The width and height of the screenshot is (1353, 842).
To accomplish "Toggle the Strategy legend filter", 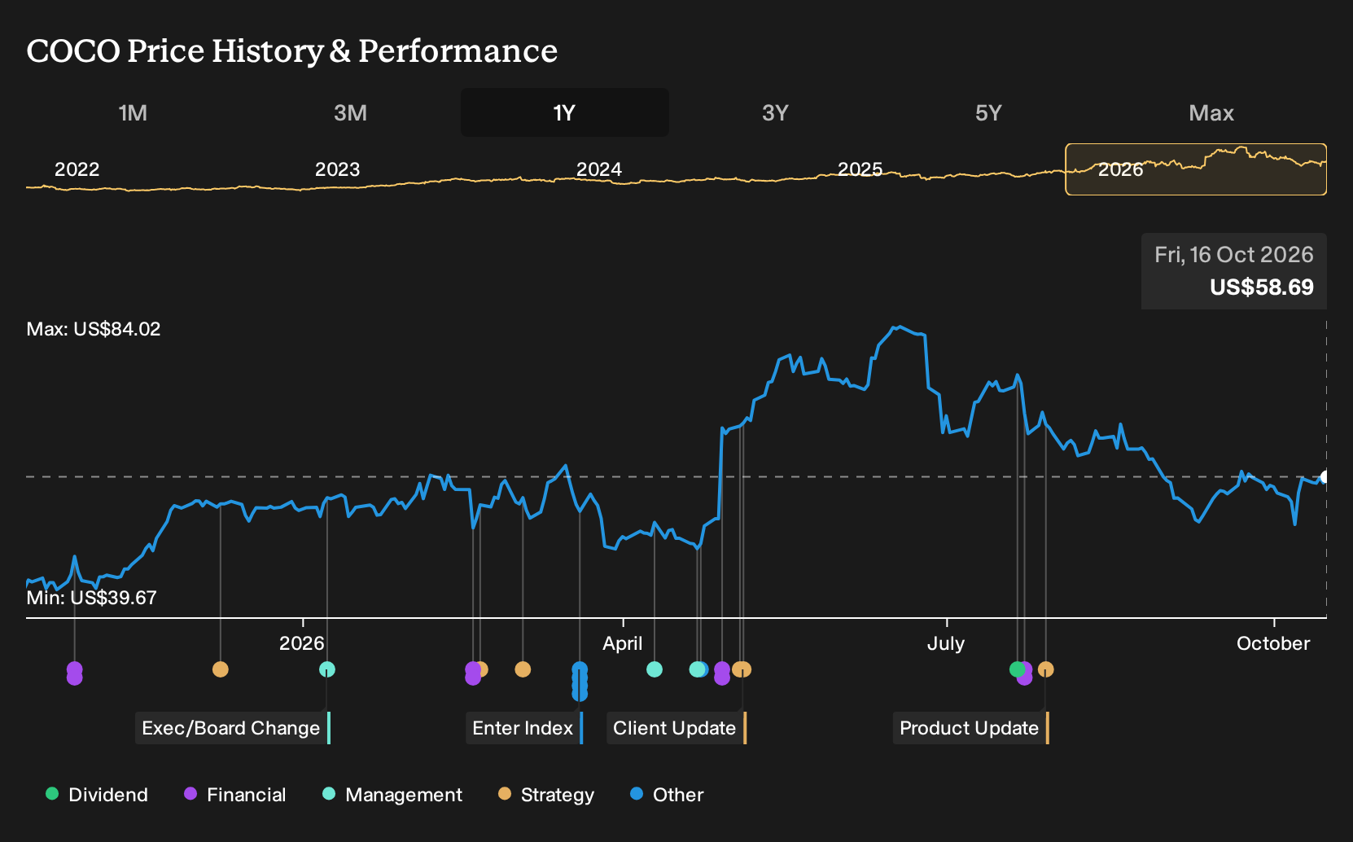I will (546, 795).
